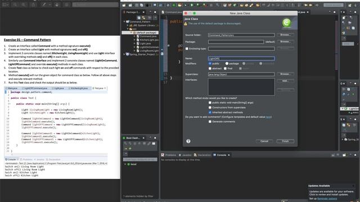Switch to the Declaration tab
This screenshot has width=360, height=202.
[x=202, y=155]
